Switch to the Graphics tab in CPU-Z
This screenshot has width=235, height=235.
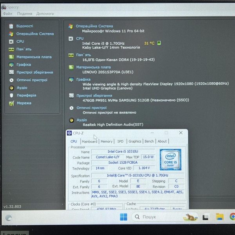click(x=135, y=141)
